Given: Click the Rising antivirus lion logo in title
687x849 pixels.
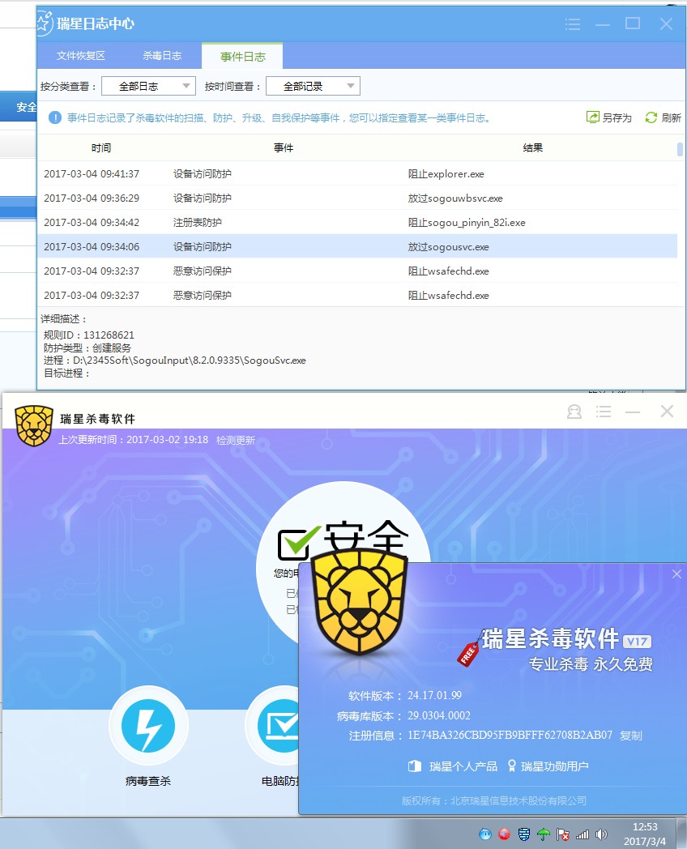Looking at the screenshot, I should (34, 425).
